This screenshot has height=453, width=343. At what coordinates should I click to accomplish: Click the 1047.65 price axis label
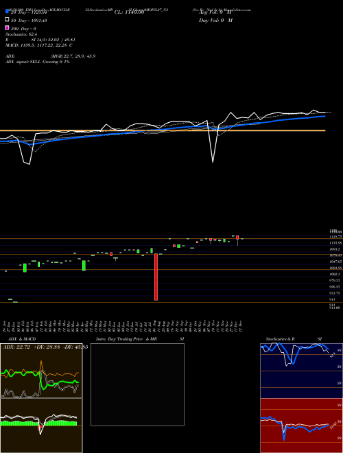tap(335, 262)
